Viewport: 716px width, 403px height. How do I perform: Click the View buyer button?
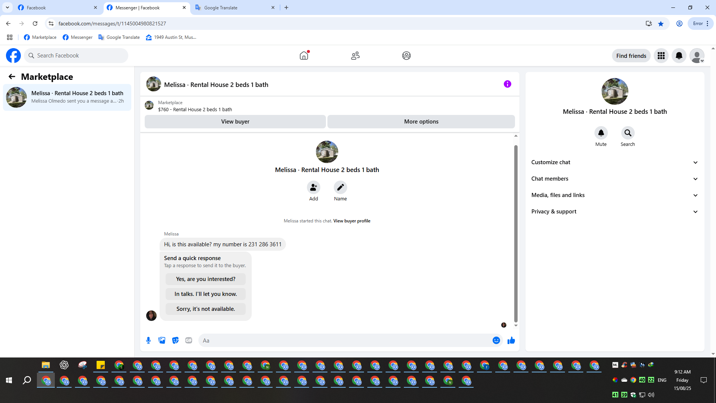[x=235, y=122]
